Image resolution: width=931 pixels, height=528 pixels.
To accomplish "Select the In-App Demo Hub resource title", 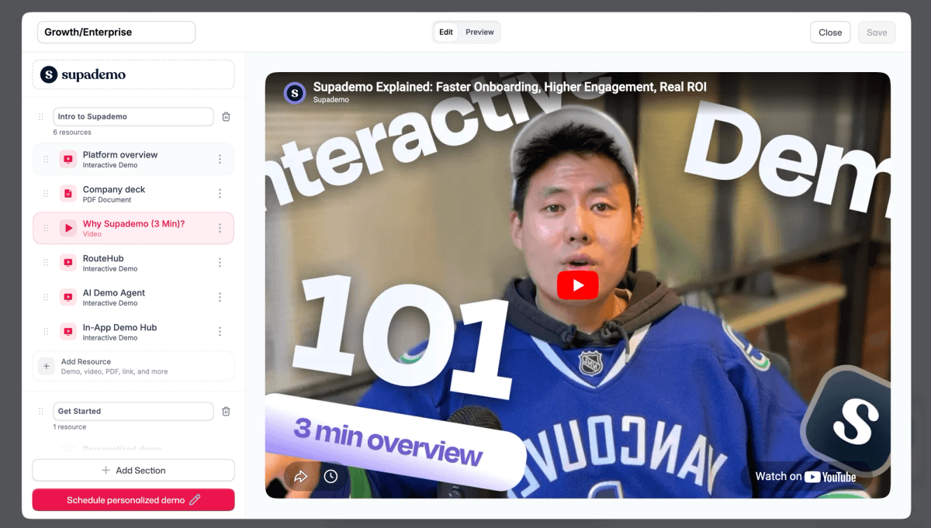I will point(120,327).
